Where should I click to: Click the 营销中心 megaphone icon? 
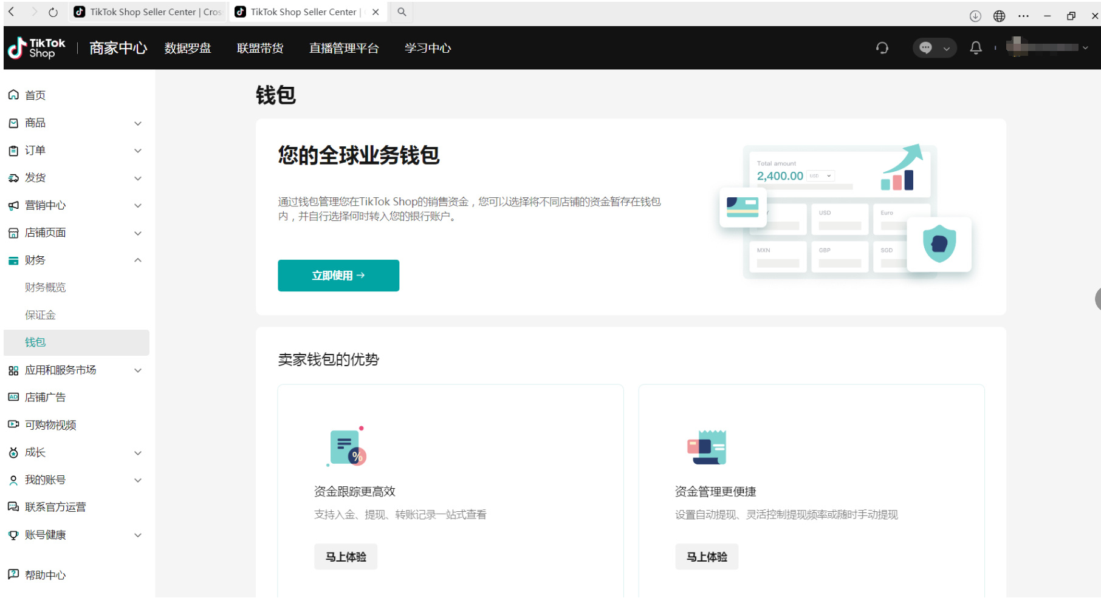click(x=13, y=206)
